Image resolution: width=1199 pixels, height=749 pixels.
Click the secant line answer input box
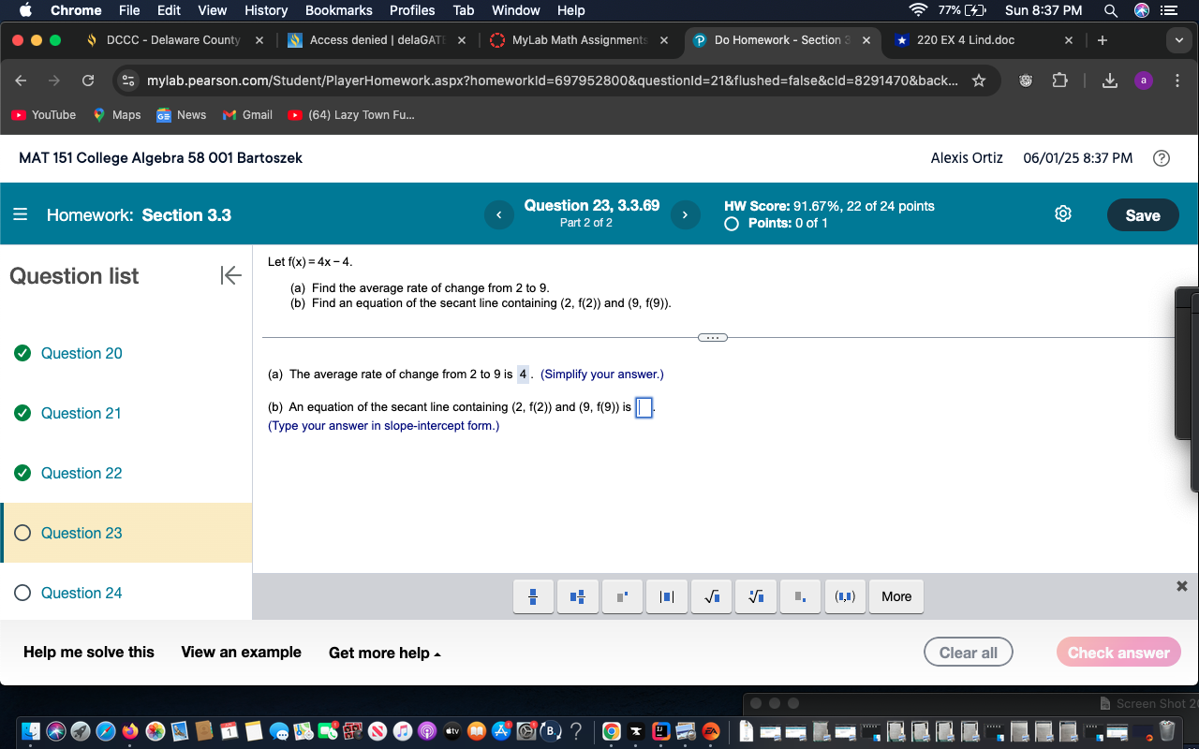[x=644, y=407]
